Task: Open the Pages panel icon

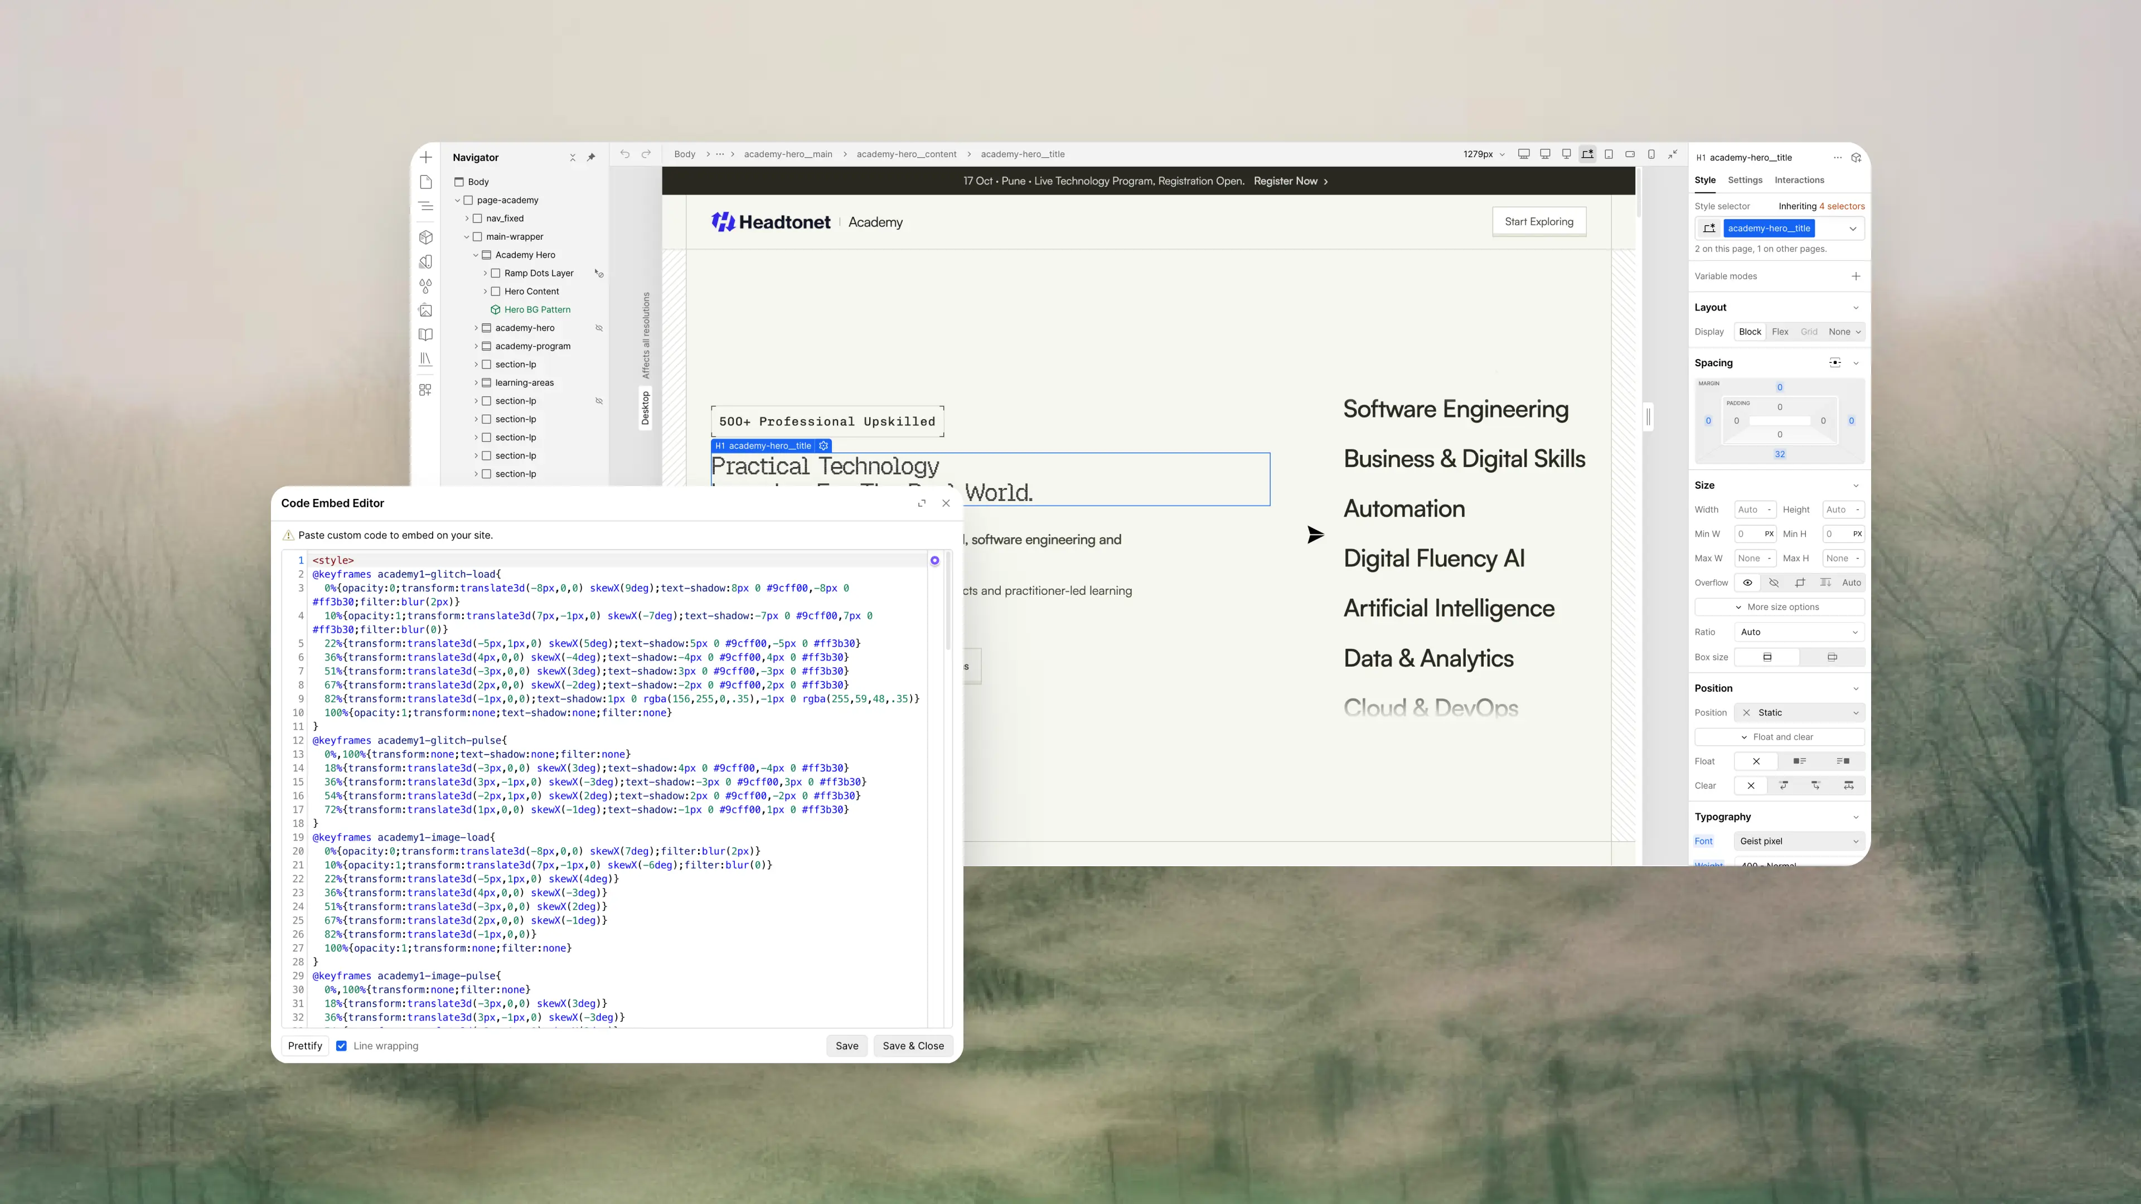Action: 425,182
